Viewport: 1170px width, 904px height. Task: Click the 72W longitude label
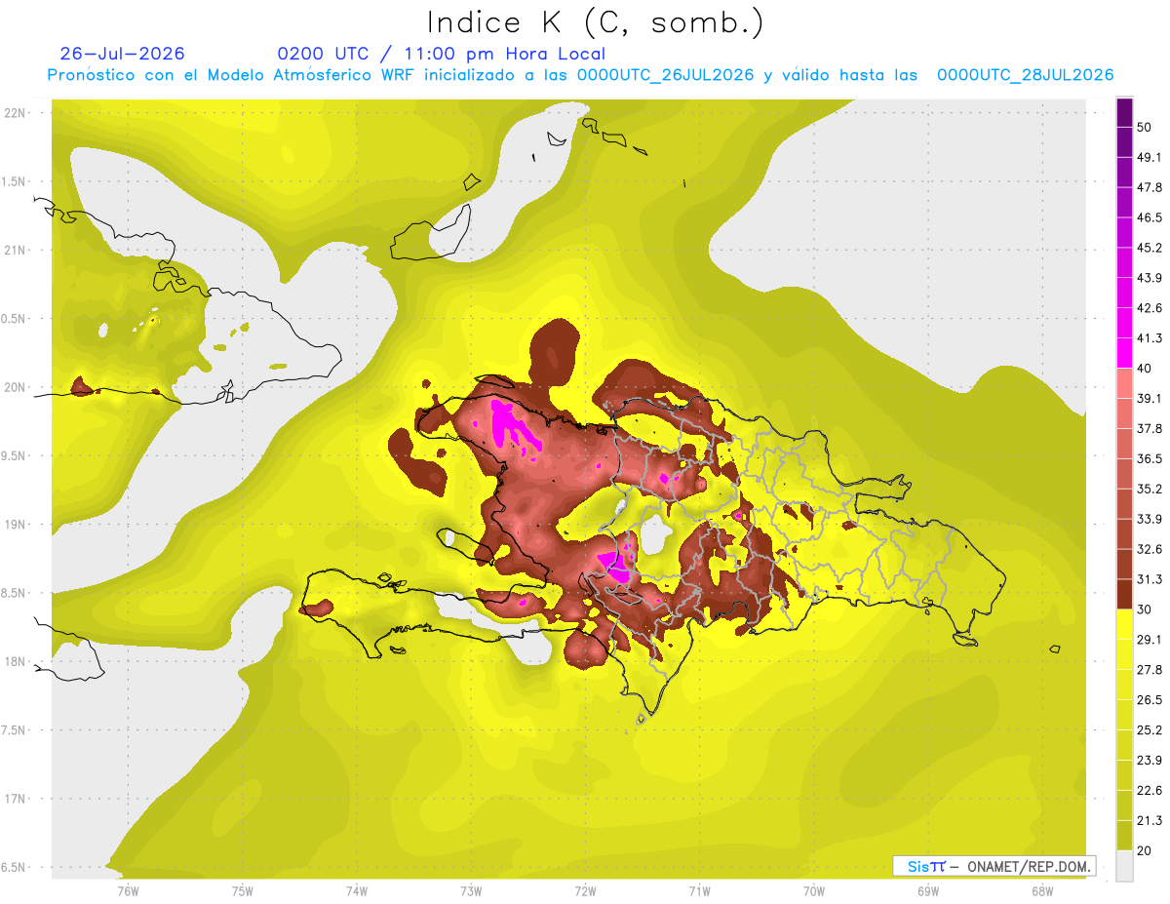585,890
